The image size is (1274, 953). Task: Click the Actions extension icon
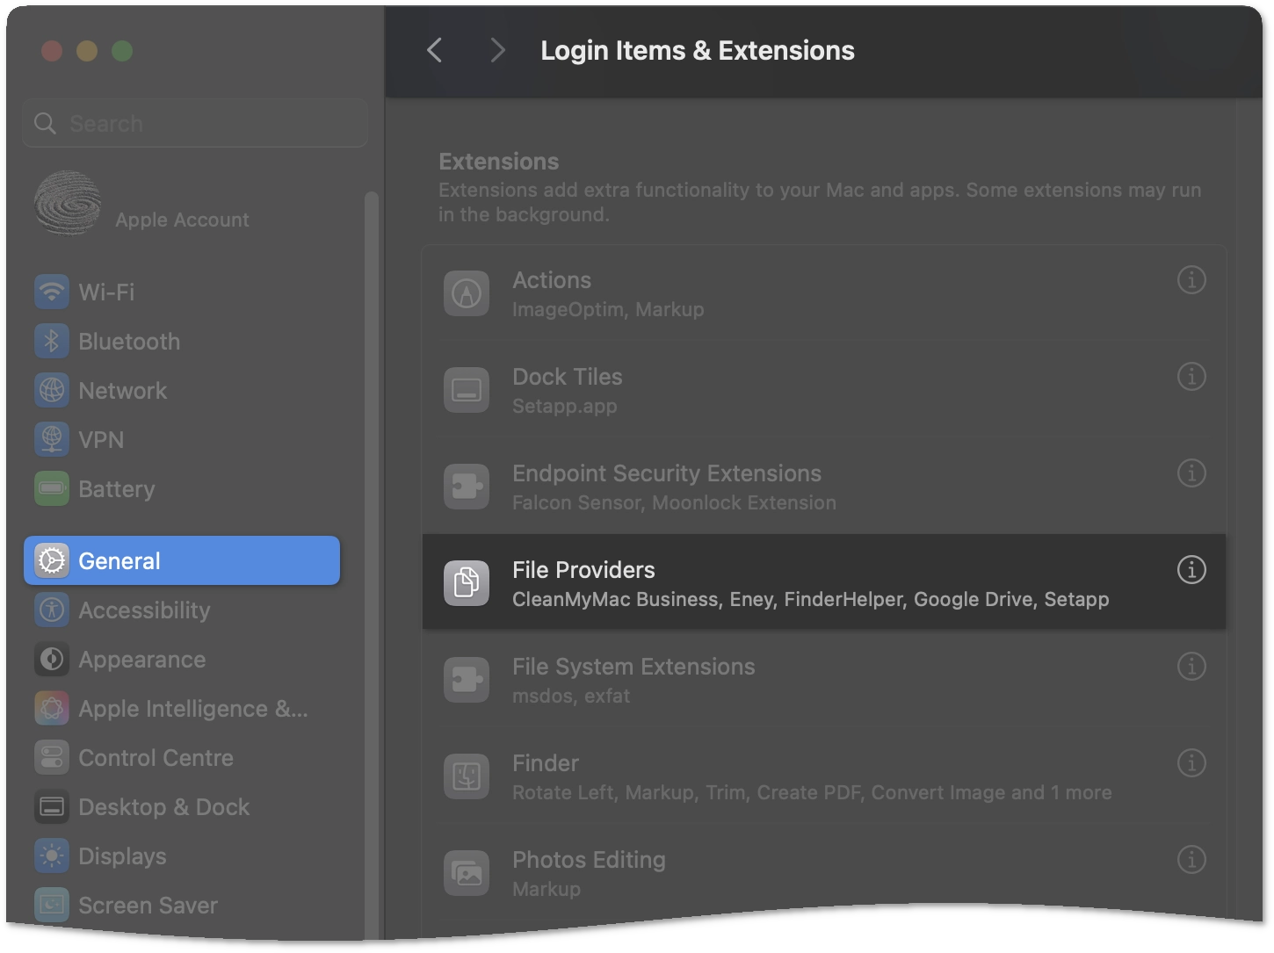tap(467, 293)
